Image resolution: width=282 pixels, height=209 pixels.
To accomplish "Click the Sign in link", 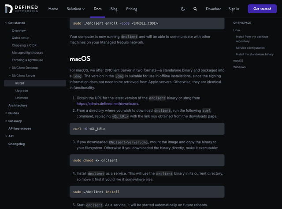I will [x=234, y=9].
